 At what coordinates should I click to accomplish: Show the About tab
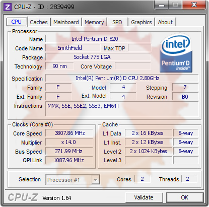[165, 22]
